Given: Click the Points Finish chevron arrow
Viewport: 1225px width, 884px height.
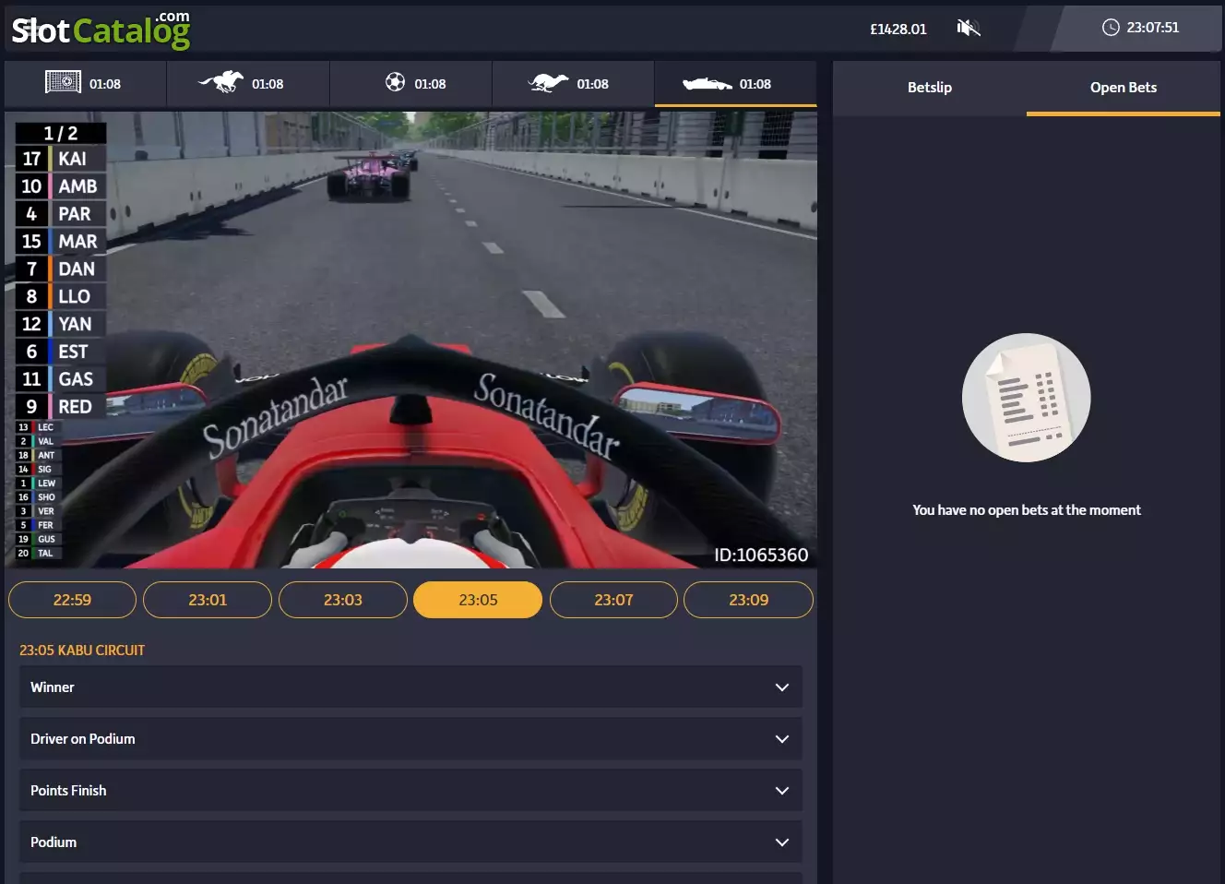Looking at the screenshot, I should pyautogui.click(x=782, y=791).
